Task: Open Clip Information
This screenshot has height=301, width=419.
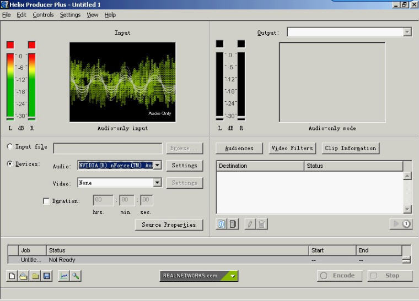Action: (x=350, y=148)
